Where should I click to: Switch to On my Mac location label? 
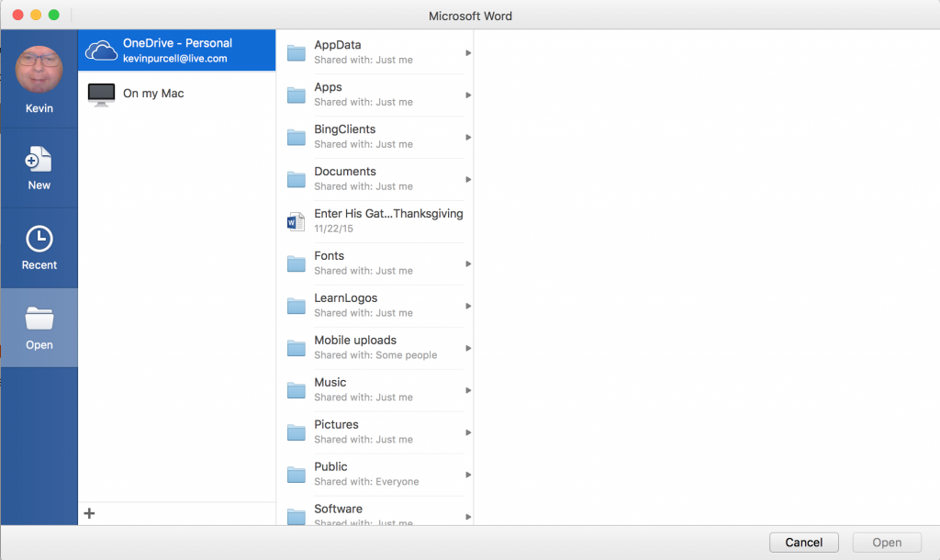click(153, 94)
